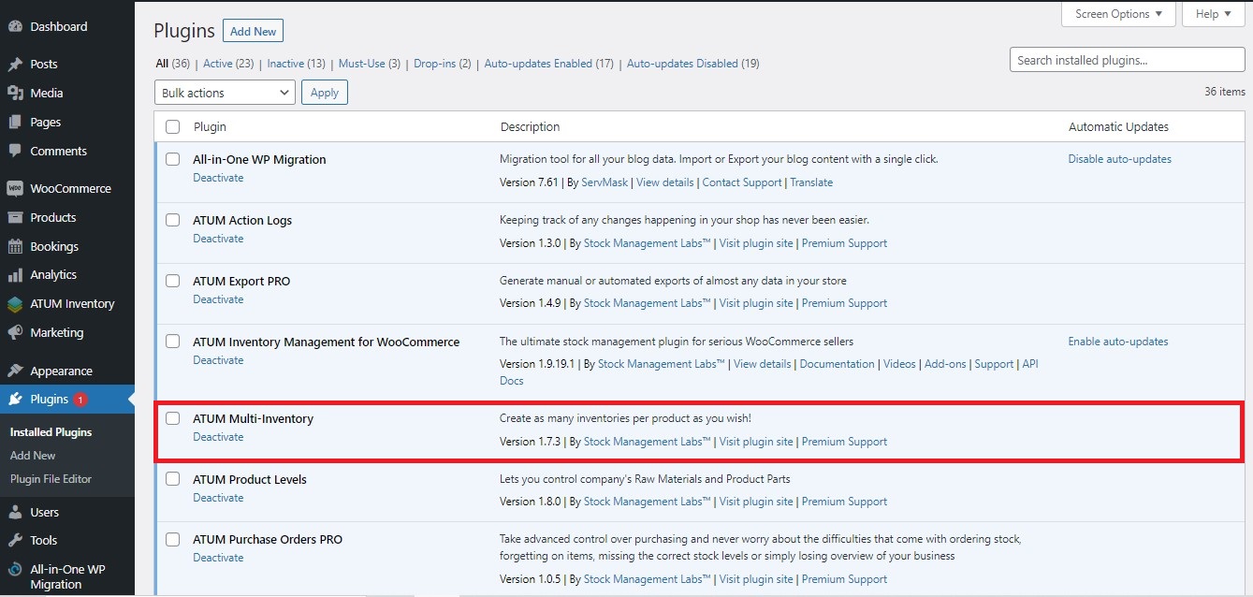Click the Appearance paintbrush icon
Viewport: 1253px width, 597px height.
click(x=15, y=371)
